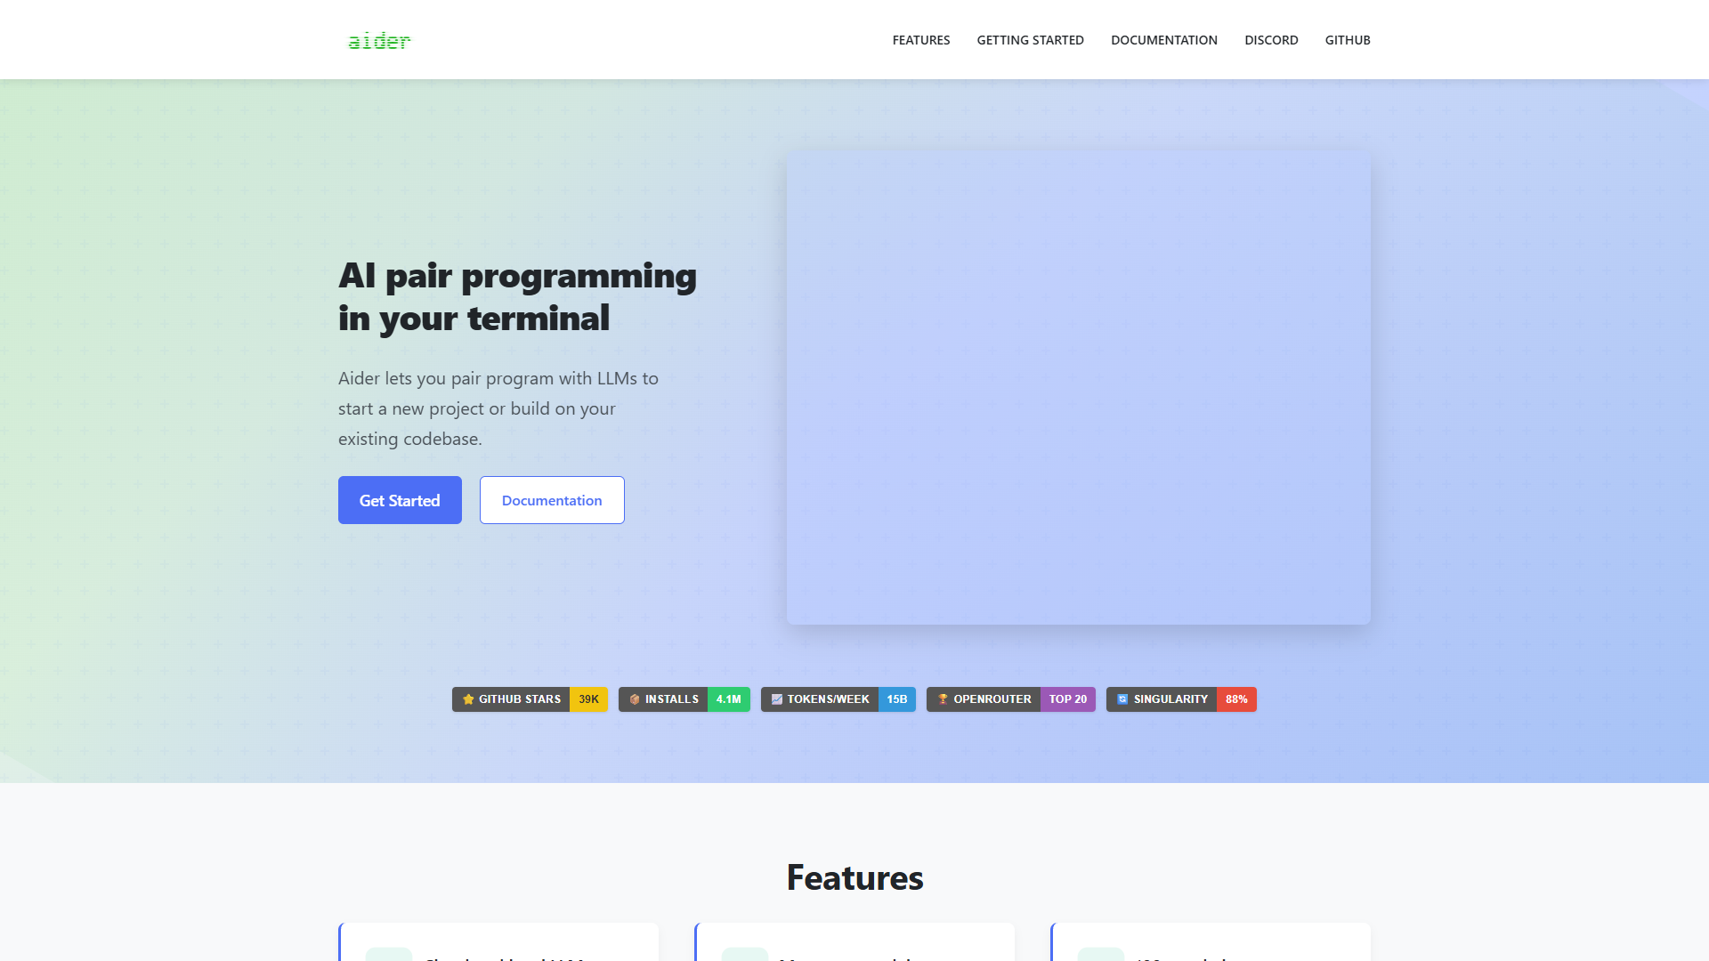Click the 'Aider lets you pair program' description text
This screenshot has height=961, width=1709.
tap(498, 408)
